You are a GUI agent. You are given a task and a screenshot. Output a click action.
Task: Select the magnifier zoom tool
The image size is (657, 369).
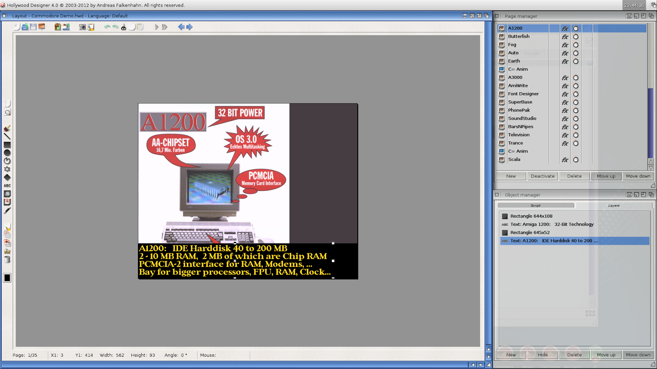(7, 112)
